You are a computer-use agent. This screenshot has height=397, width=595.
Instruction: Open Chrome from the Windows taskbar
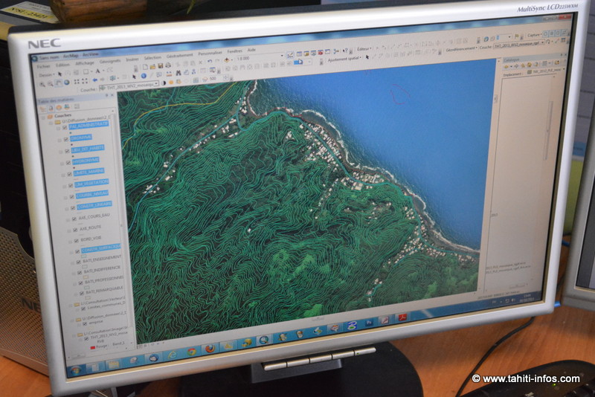pos(192,350)
